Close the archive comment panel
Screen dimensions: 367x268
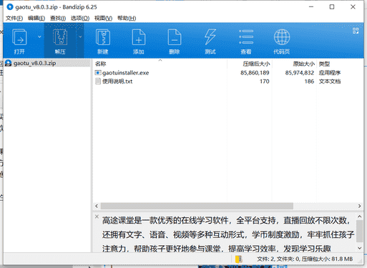(97, 217)
